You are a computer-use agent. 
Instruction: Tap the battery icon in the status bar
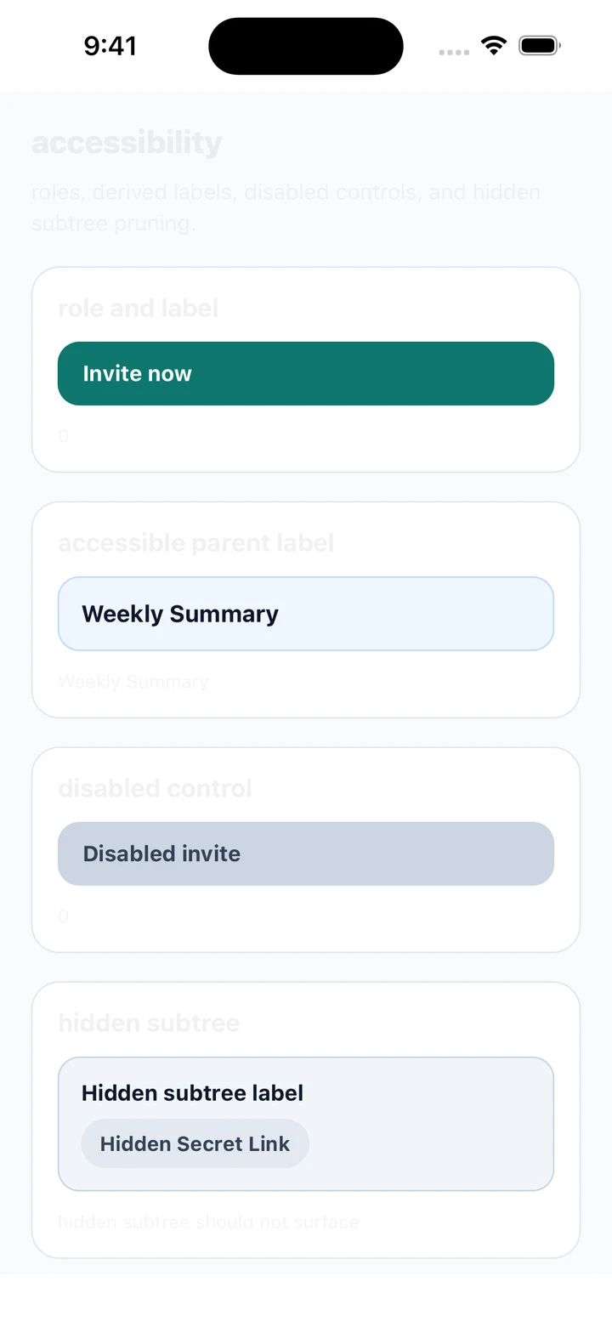[x=540, y=45]
